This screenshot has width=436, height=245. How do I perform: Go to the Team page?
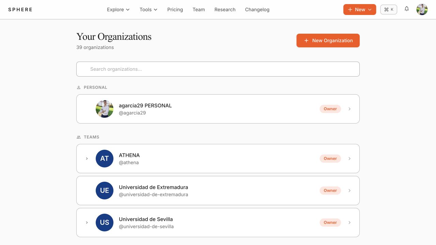199,10
